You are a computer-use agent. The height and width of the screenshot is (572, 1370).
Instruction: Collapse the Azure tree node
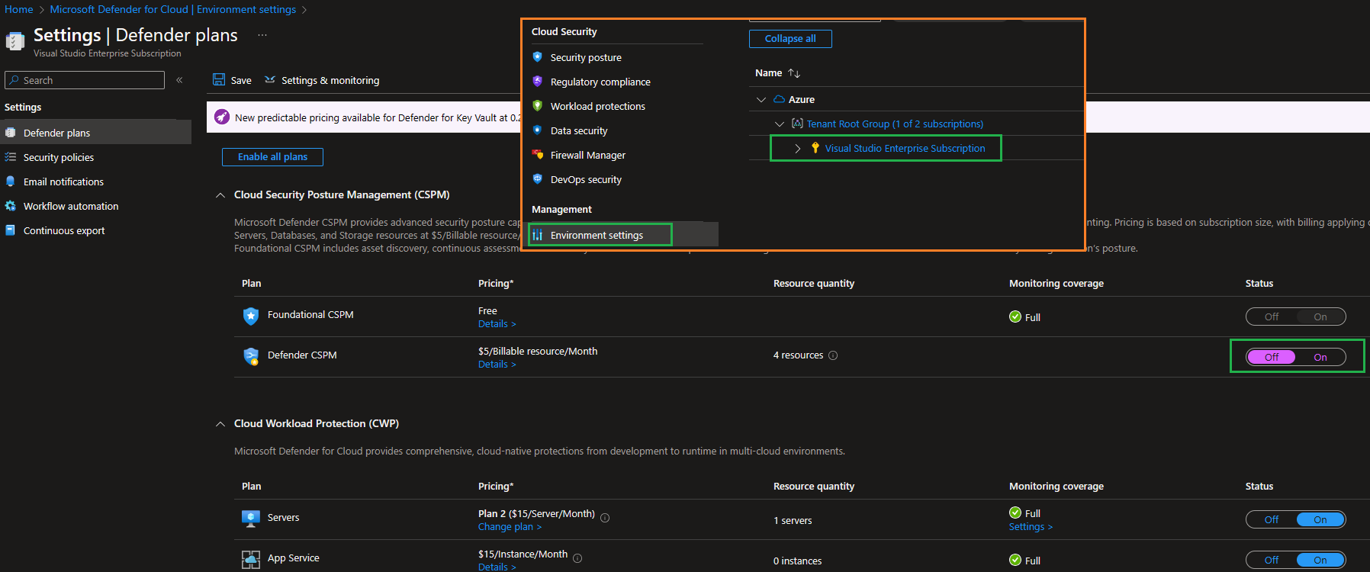coord(761,99)
